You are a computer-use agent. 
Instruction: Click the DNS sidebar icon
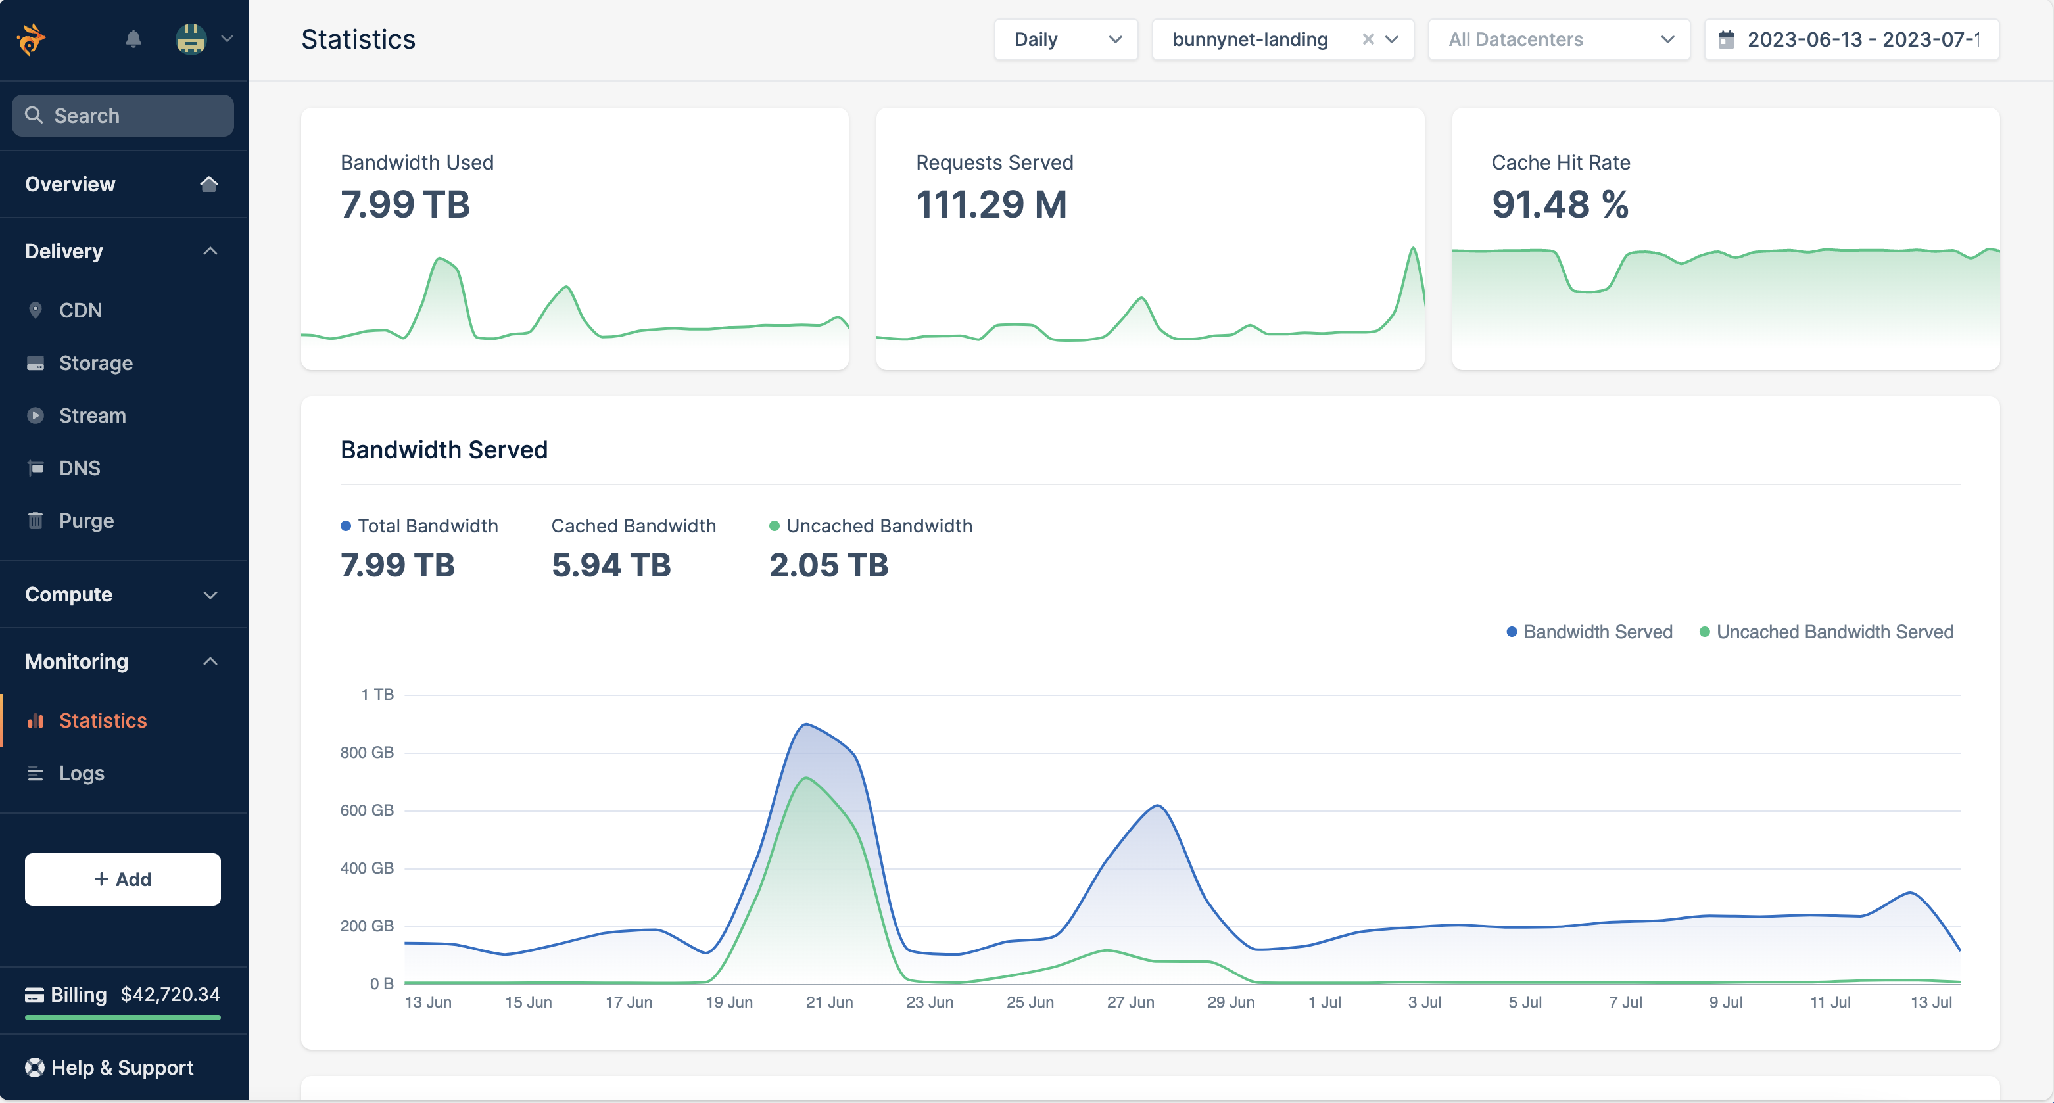(x=36, y=468)
